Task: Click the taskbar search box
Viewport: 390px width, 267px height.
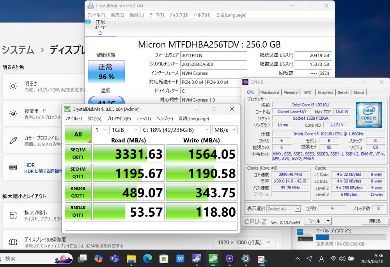Action: pos(36,258)
